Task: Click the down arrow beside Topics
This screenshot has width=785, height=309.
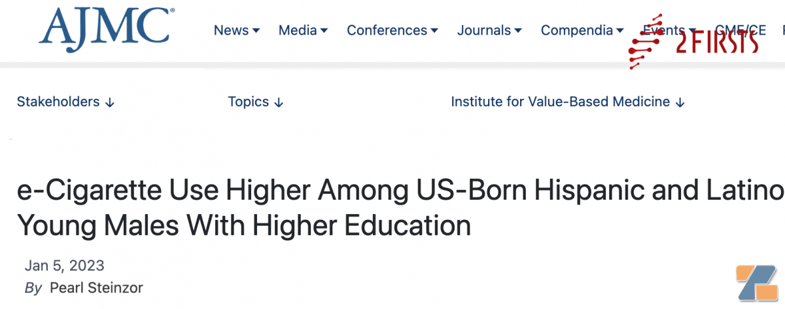Action: point(279,103)
